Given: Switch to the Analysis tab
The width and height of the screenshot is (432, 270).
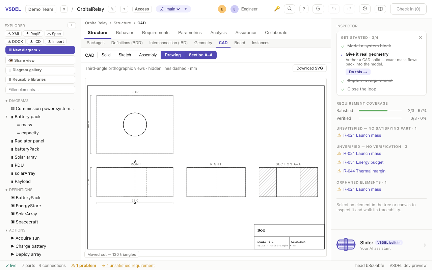Looking at the screenshot, I should point(218,33).
